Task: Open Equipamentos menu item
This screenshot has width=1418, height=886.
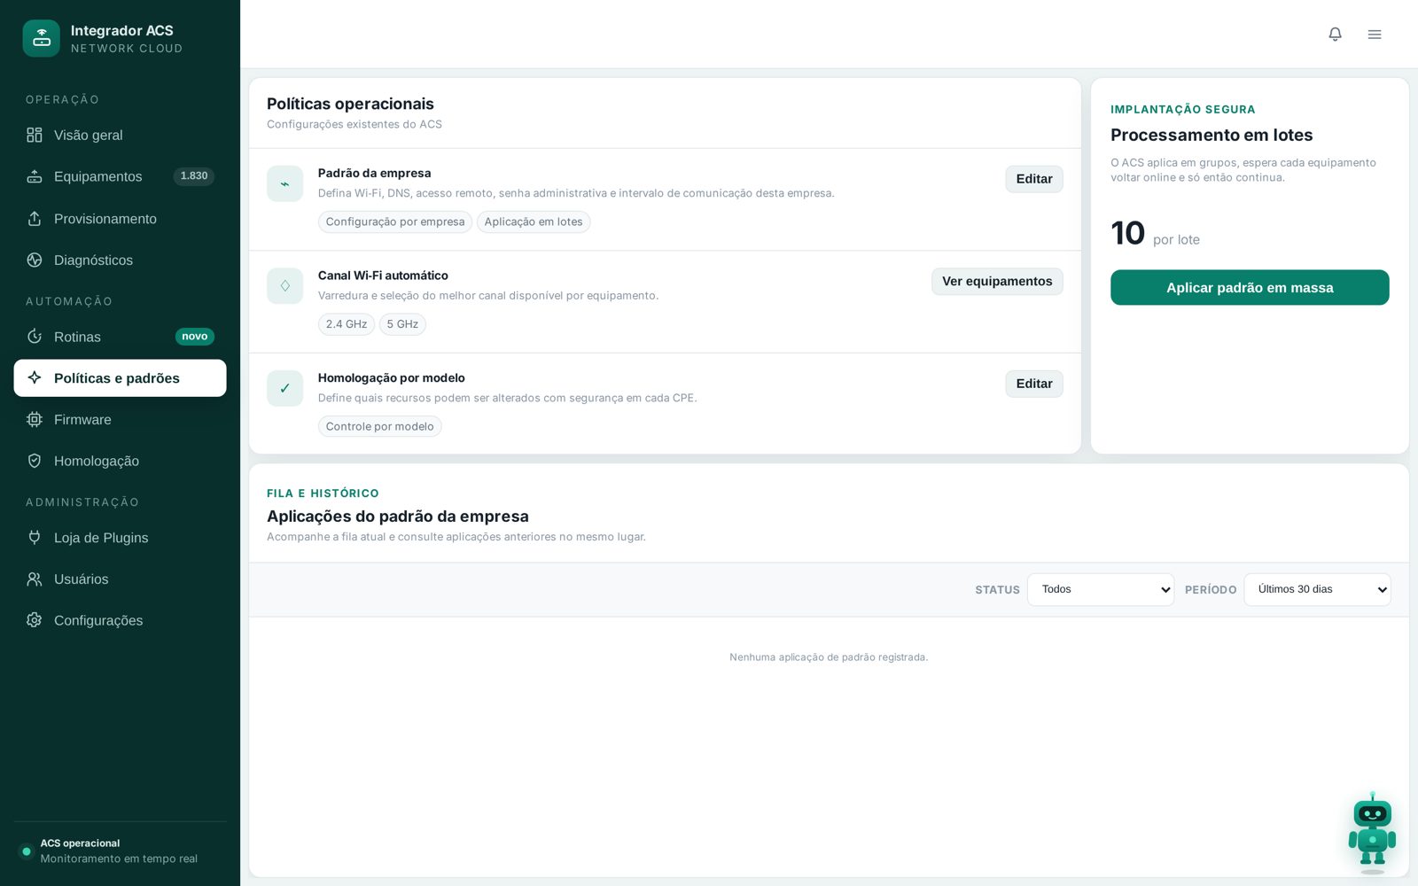Action: click(x=120, y=176)
